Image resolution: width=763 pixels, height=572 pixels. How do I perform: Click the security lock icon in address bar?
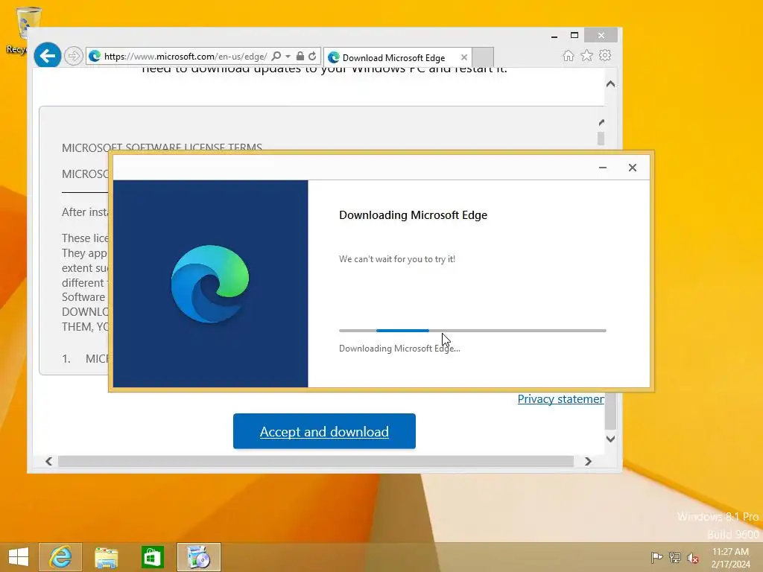300,57
